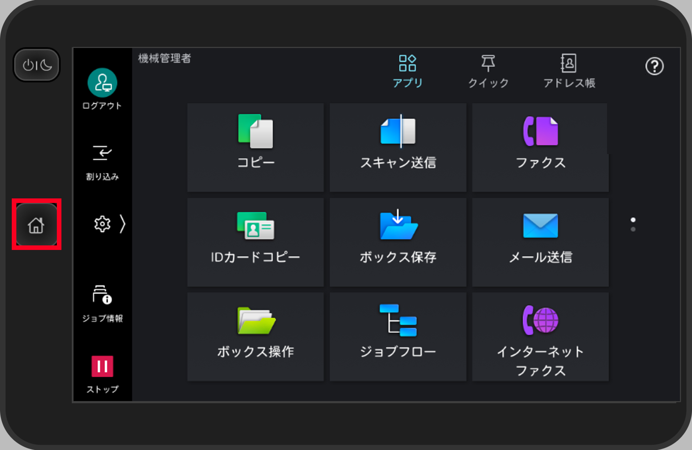This screenshot has width=692, height=450.
Task: Open help with the question mark icon
Action: [x=654, y=66]
